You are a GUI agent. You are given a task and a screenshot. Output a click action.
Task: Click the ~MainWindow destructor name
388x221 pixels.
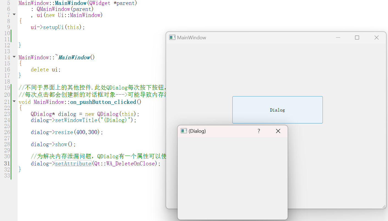click(73, 57)
